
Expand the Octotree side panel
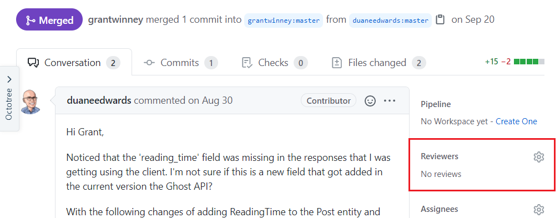pyautogui.click(x=9, y=99)
